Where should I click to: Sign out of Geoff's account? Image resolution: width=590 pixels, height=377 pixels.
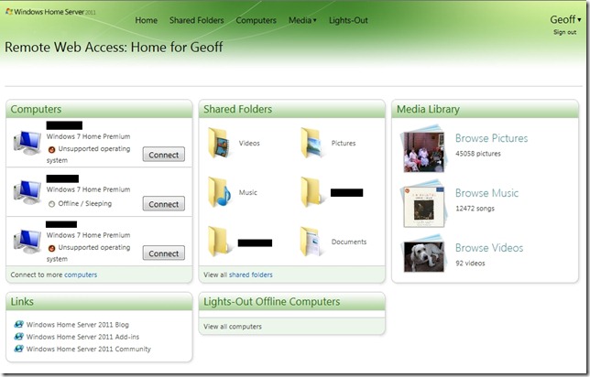(564, 32)
